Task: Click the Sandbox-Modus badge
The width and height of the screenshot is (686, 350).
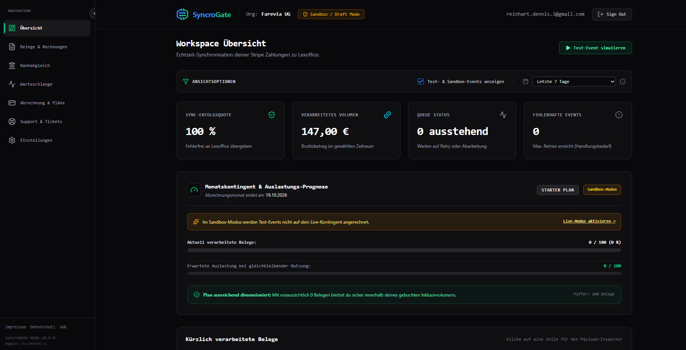Action: pos(602,190)
